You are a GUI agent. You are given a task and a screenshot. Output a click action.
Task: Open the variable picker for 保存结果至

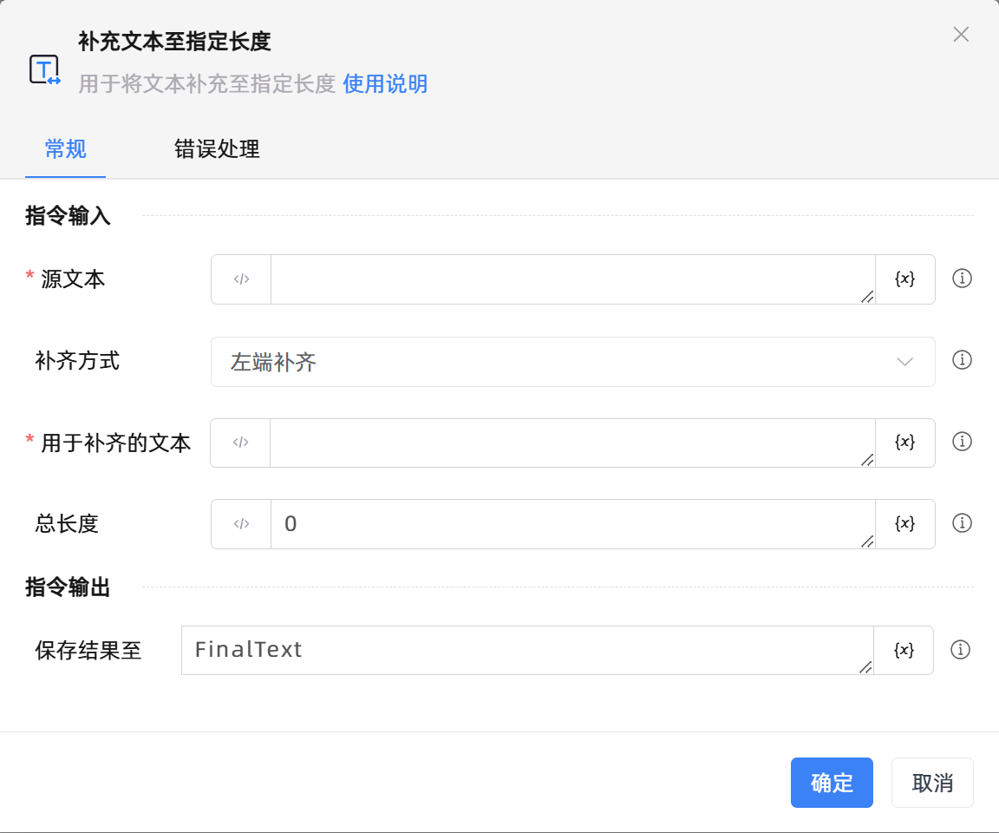click(904, 650)
